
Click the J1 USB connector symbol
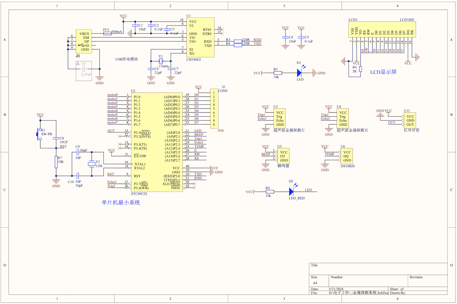pyautogui.click(x=84, y=41)
